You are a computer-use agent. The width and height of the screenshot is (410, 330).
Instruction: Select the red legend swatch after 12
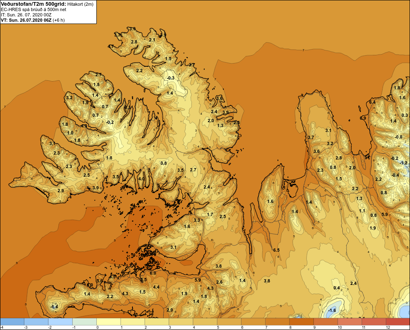(x=398, y=321)
